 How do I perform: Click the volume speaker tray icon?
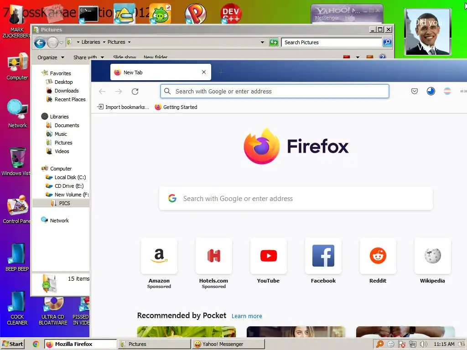pyautogui.click(x=423, y=344)
